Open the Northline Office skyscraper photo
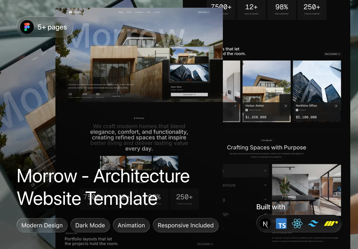The image size is (358, 249). [x=317, y=81]
